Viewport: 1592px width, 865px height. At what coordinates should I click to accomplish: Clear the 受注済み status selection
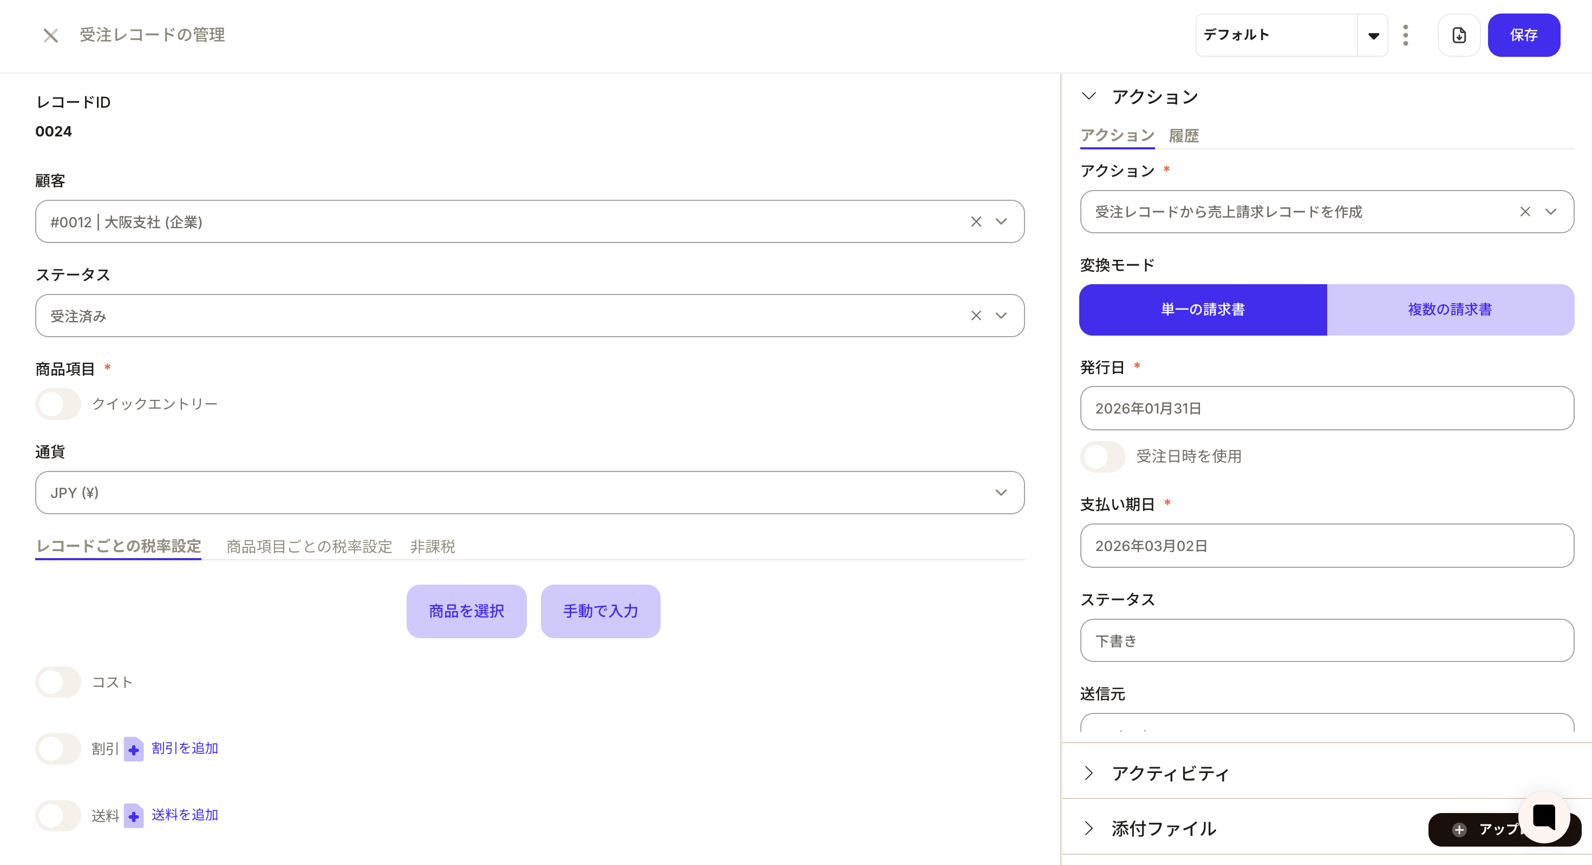click(976, 316)
